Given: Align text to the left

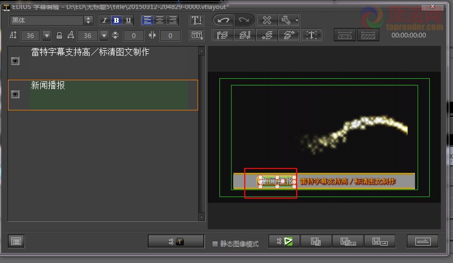Looking at the screenshot, I should [x=147, y=21].
